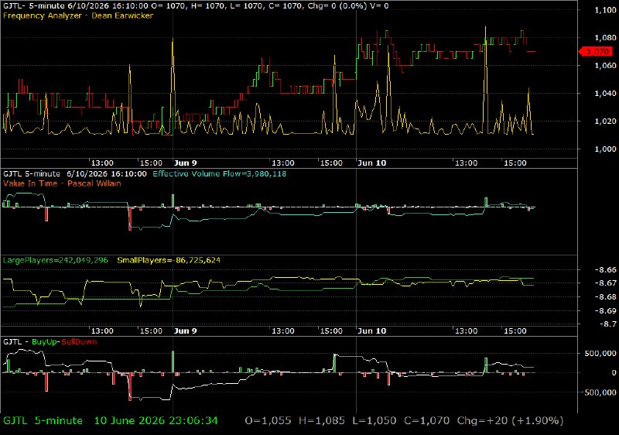Click the -8.7 axis value

click(607, 324)
